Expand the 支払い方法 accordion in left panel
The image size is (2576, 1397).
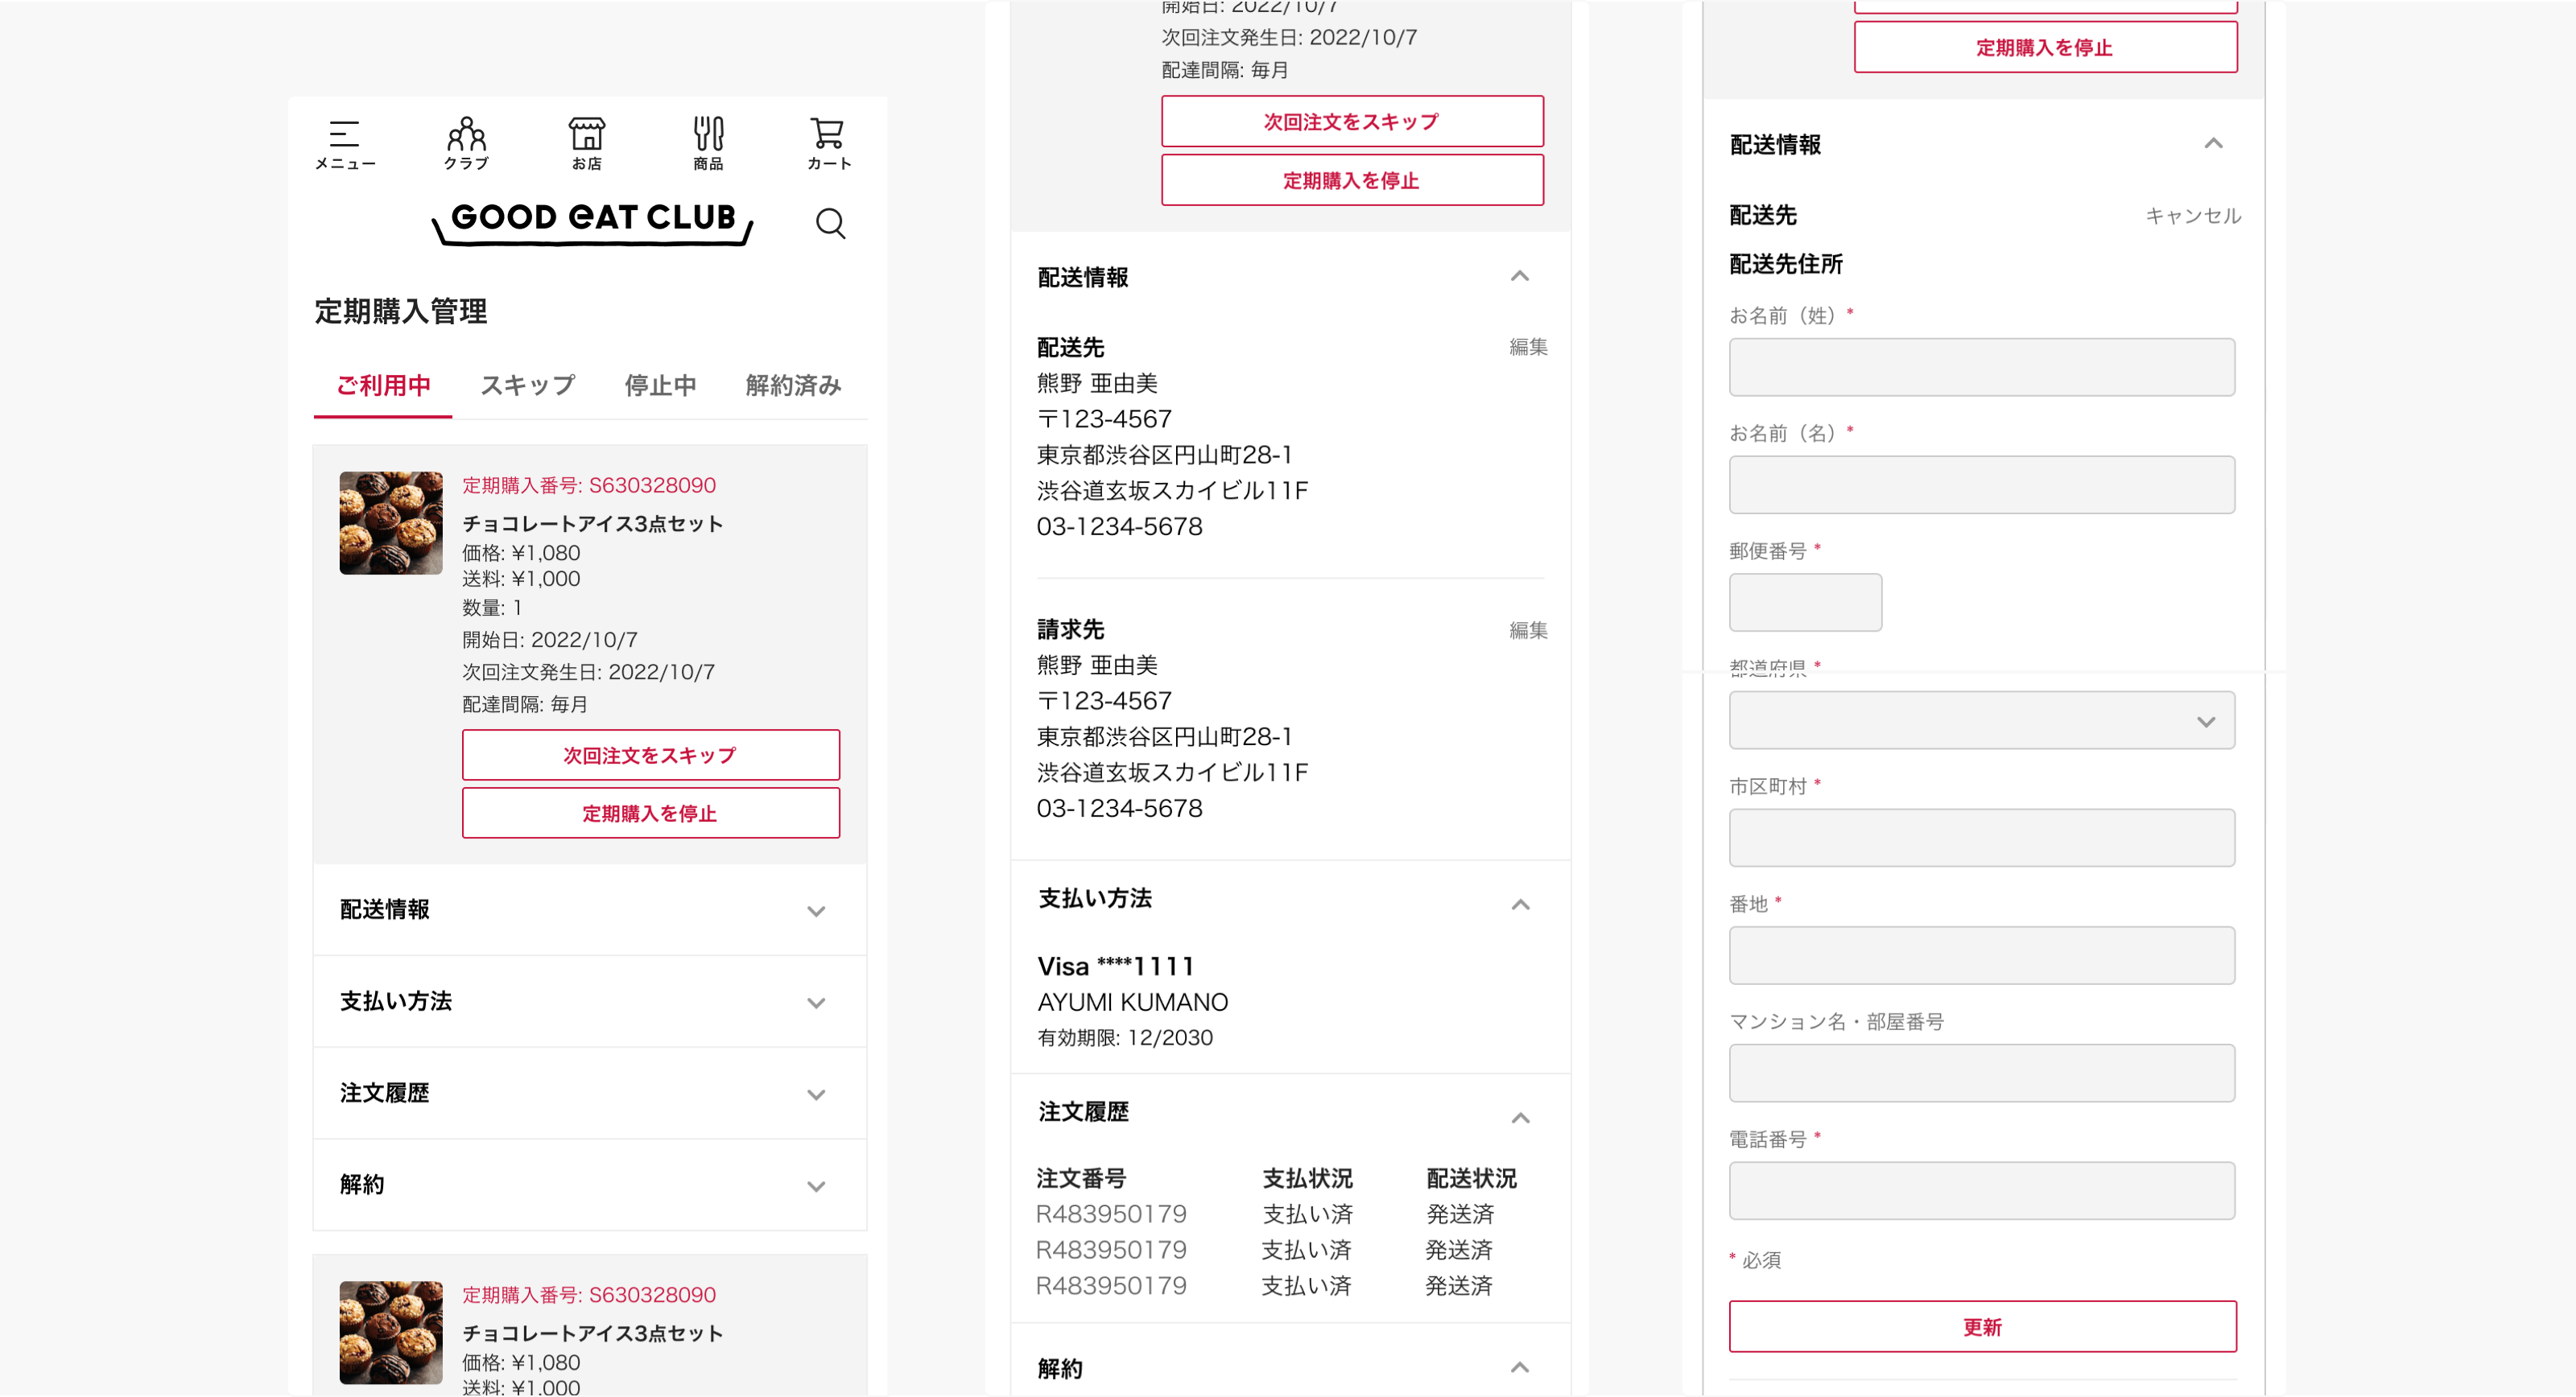815,1003
